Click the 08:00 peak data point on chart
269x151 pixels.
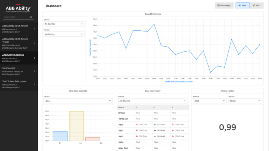pyautogui.click(x=154, y=24)
